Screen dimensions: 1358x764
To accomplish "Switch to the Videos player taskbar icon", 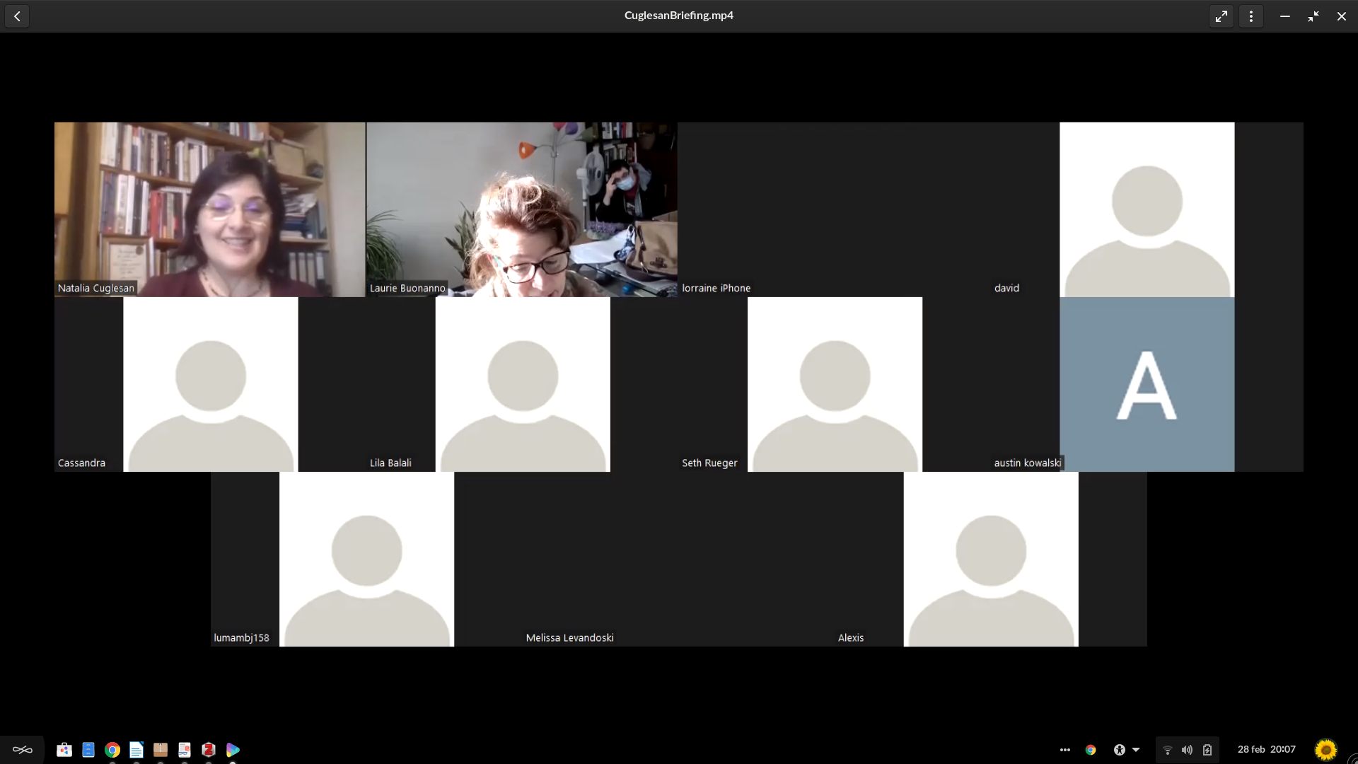I will coord(233,750).
